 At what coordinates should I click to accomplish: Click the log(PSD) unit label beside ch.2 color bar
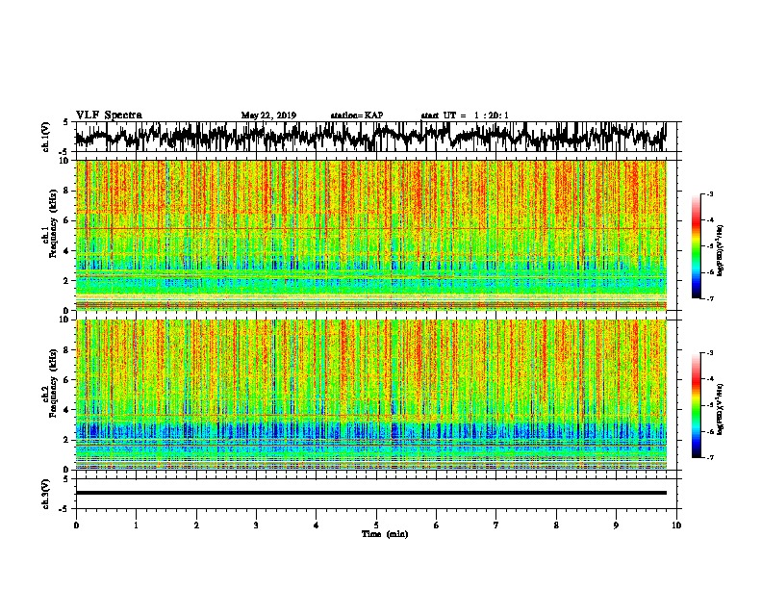(720, 409)
